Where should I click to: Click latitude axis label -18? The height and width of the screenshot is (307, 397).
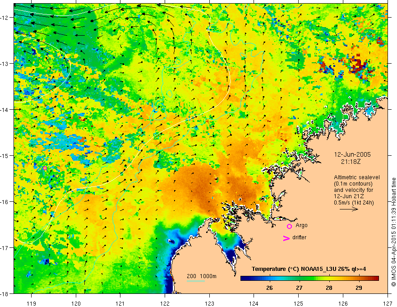point(5,293)
